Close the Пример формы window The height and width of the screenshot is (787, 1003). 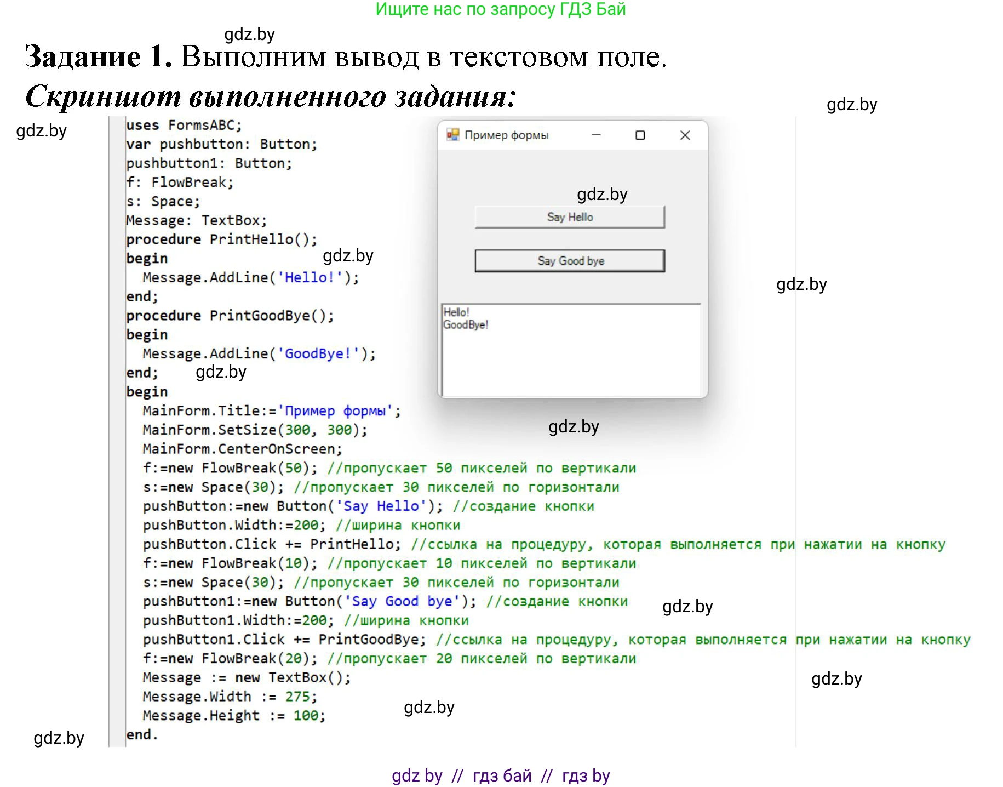685,135
